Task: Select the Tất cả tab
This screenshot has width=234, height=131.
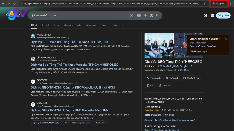Action: pyautogui.click(x=34, y=25)
